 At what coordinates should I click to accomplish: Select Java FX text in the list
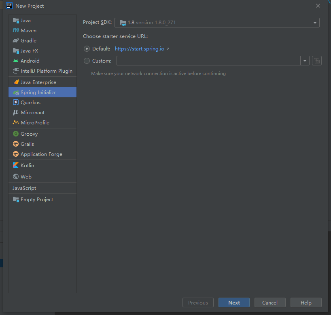click(x=30, y=51)
